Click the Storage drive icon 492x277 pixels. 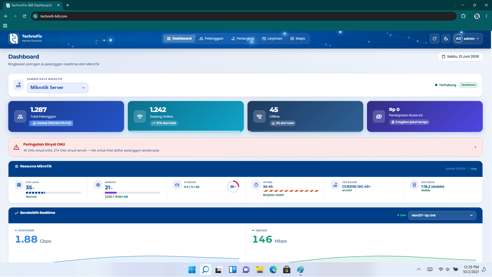(x=177, y=185)
